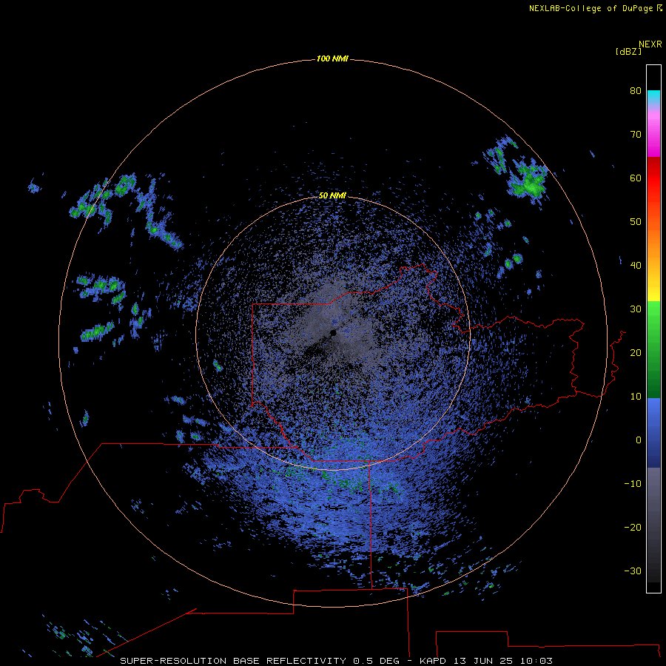Click the red segment of the color bar
The image size is (666, 666).
[653, 178]
